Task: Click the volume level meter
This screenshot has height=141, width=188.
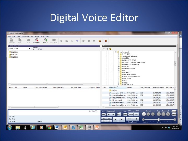Action: point(111,112)
